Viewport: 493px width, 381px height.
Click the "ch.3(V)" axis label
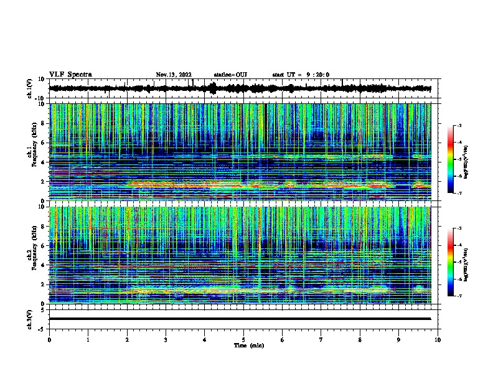click(30, 319)
